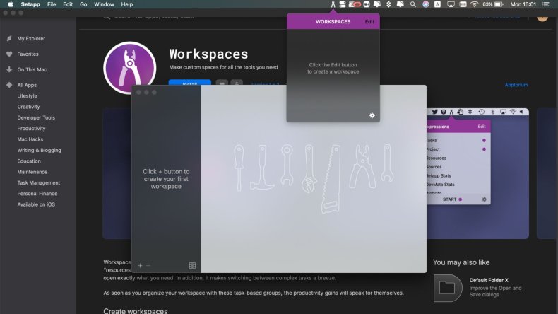Click the Siri icon in menu bar
558x314 pixels.
click(x=426, y=4)
